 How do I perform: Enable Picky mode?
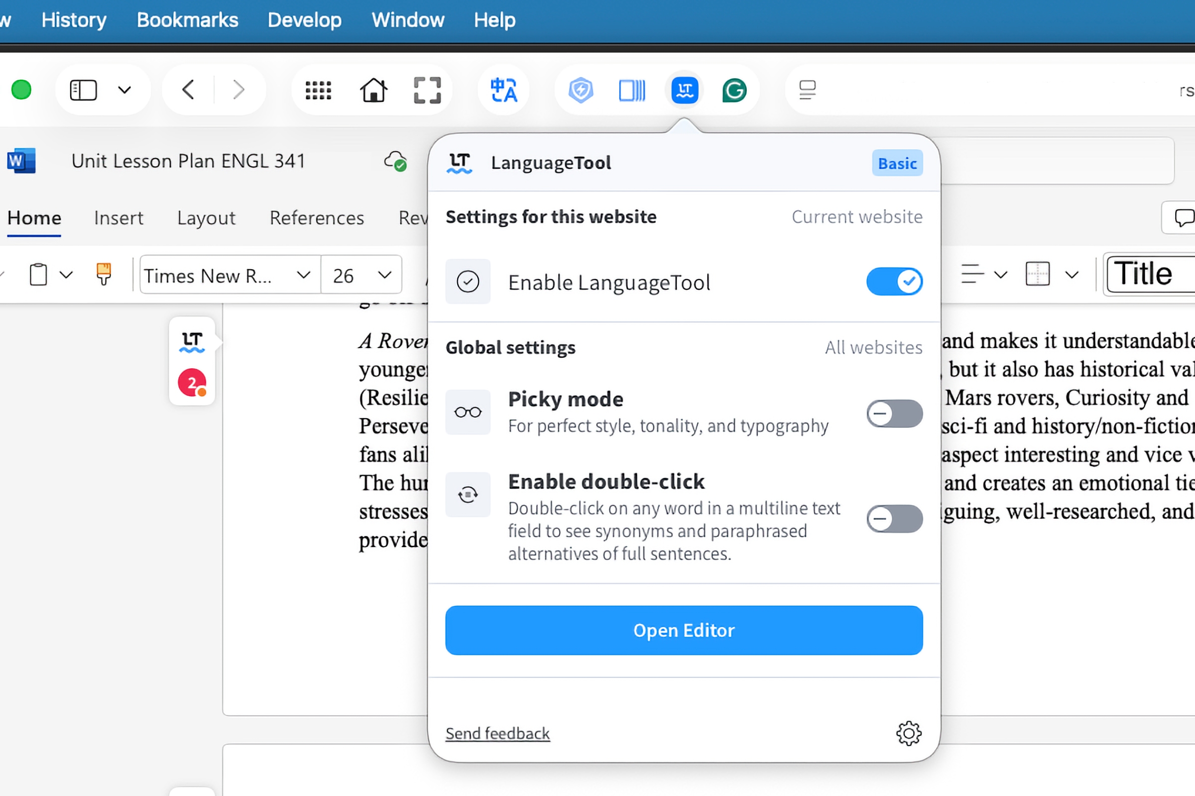894,414
